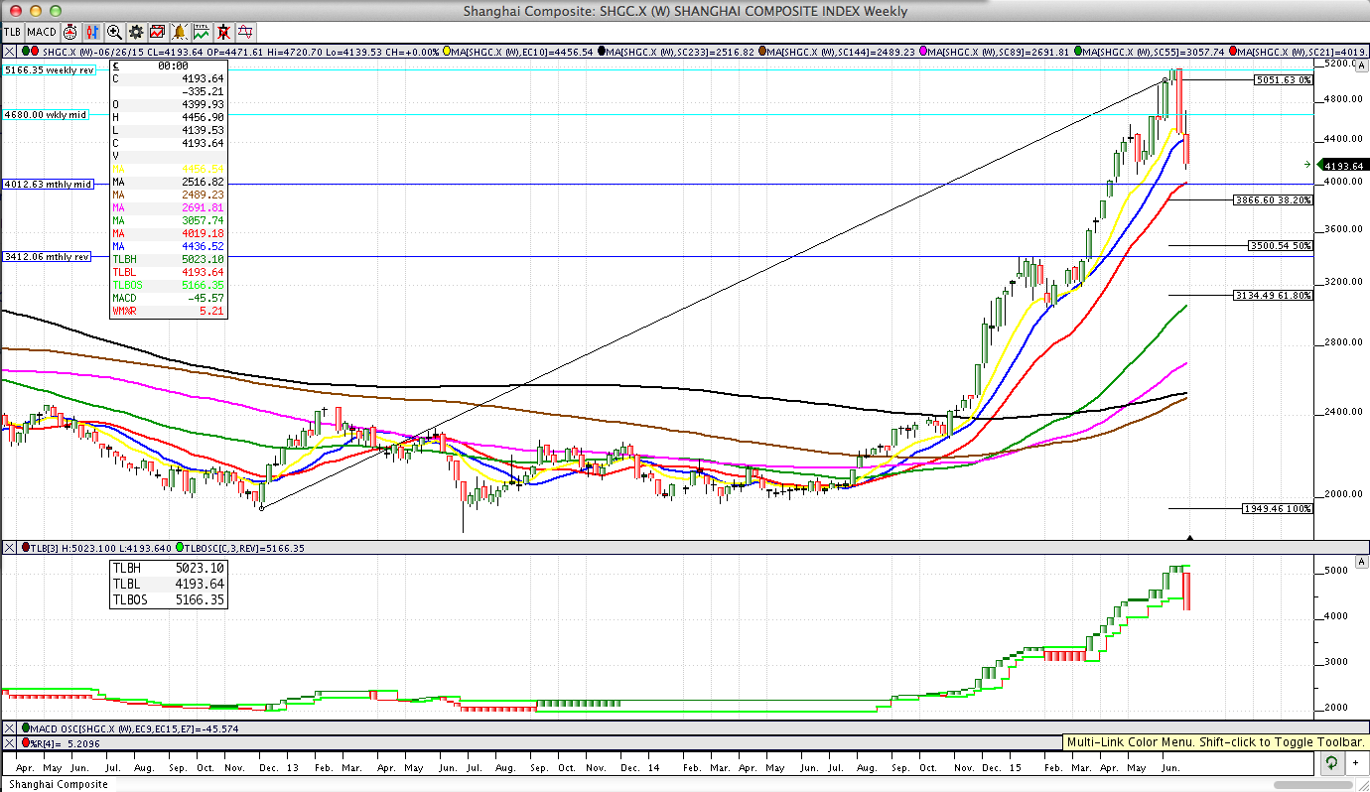Viewport: 1370px width, 792px height.
Task: Click the stacked charts window icon
Action: (158, 32)
